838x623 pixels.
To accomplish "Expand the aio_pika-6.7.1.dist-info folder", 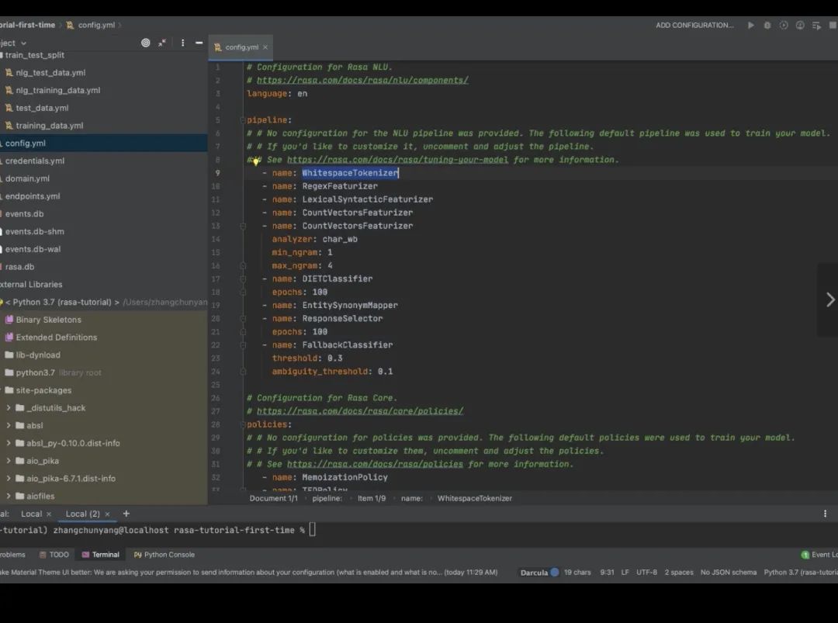I will coord(8,478).
